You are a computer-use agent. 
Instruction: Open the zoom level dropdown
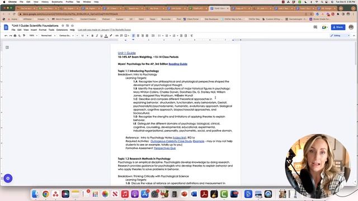click(34, 36)
